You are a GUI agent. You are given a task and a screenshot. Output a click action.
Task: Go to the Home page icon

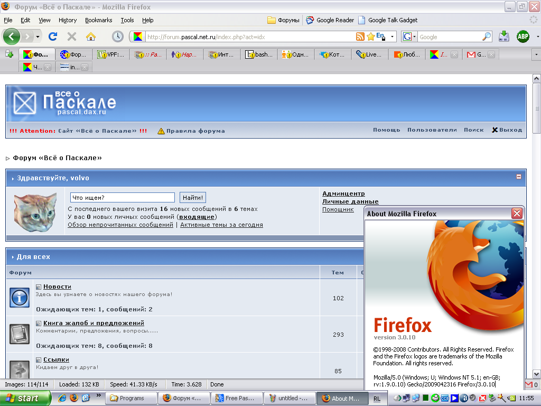click(91, 36)
